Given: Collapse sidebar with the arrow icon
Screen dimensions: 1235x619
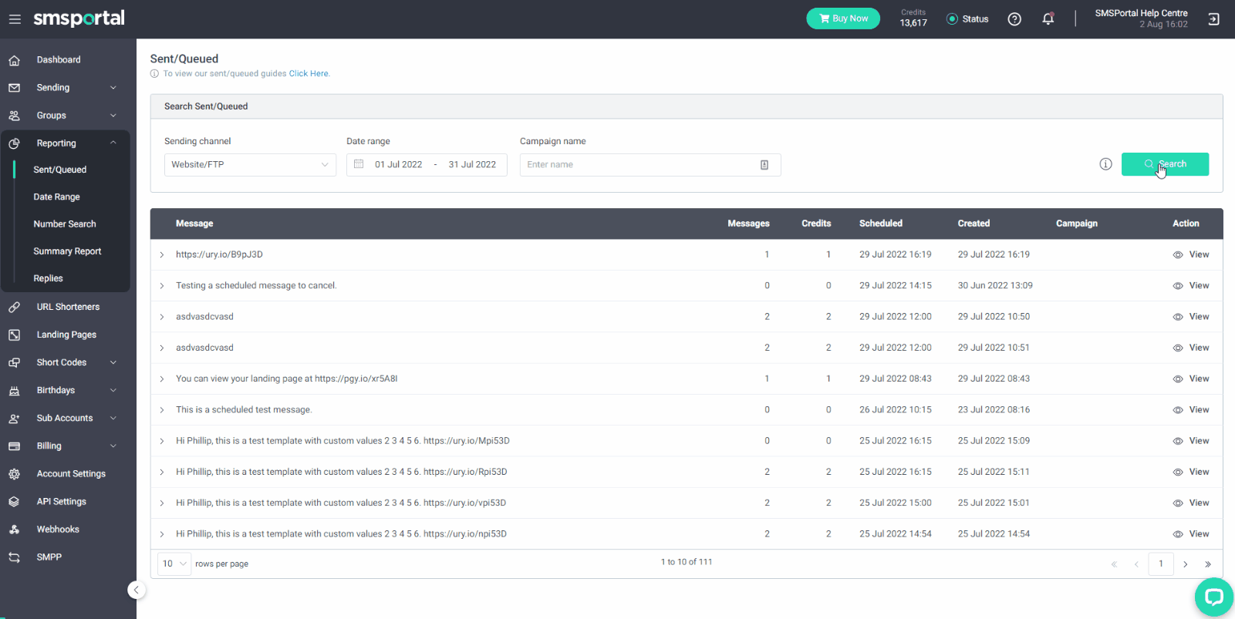Looking at the screenshot, I should click(136, 590).
